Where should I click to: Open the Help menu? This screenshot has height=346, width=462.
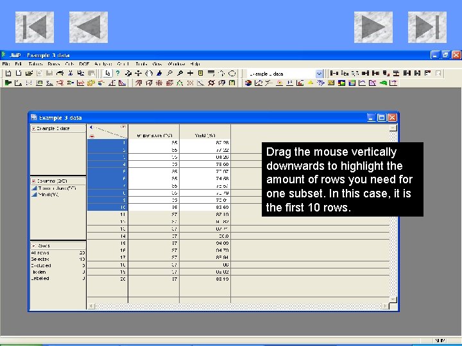[195, 64]
